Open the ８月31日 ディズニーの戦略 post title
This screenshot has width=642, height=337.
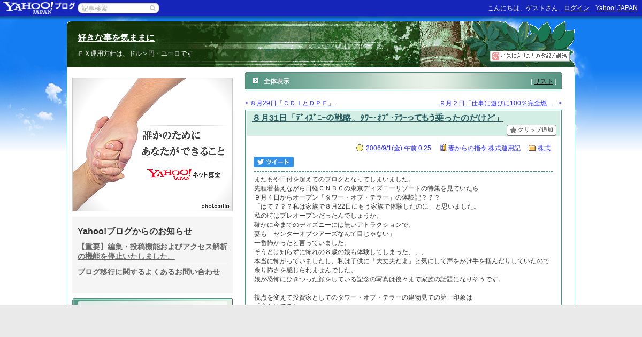click(x=378, y=118)
